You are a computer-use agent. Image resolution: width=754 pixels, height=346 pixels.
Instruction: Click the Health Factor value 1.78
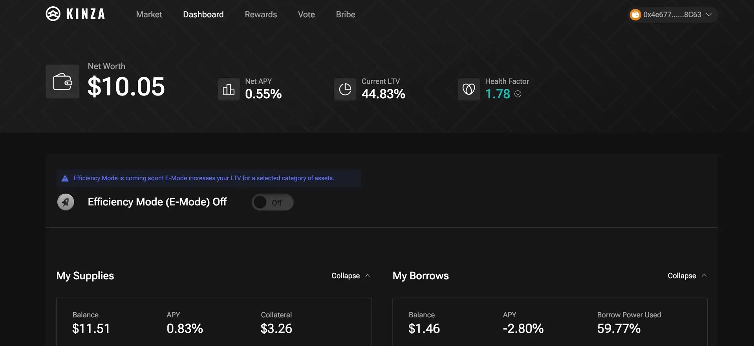pyautogui.click(x=498, y=94)
